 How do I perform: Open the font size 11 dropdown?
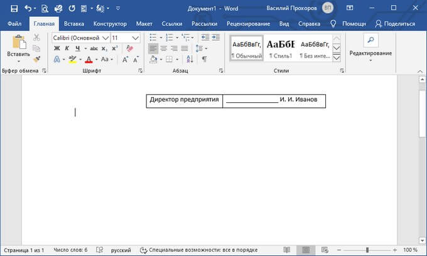(x=136, y=38)
